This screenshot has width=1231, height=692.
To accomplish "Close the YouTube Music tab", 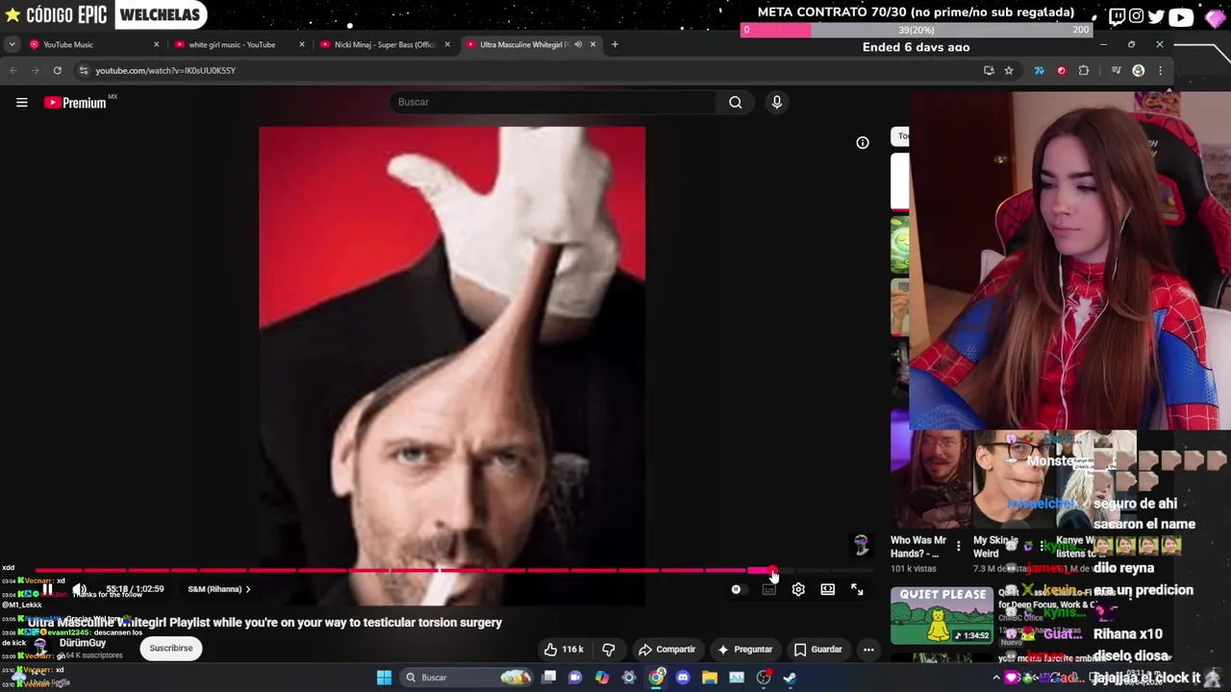I will pos(156,44).
